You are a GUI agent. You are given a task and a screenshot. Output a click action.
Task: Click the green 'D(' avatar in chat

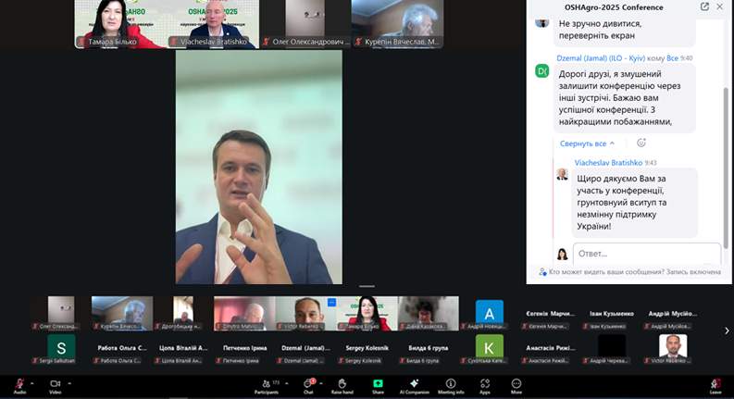click(x=542, y=71)
